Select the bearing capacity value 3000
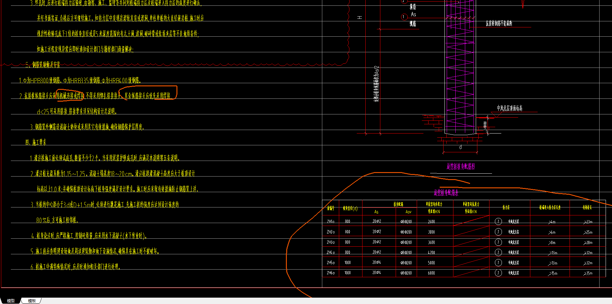Image resolution: width=612 pixels, height=304 pixels. [x=431, y=232]
